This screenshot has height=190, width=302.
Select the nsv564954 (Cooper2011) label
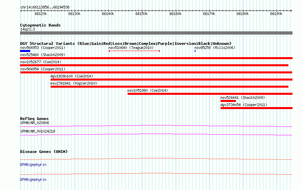43,69
